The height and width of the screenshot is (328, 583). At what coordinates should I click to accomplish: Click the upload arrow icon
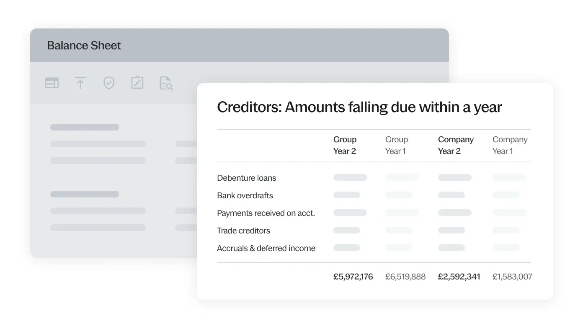[80, 83]
